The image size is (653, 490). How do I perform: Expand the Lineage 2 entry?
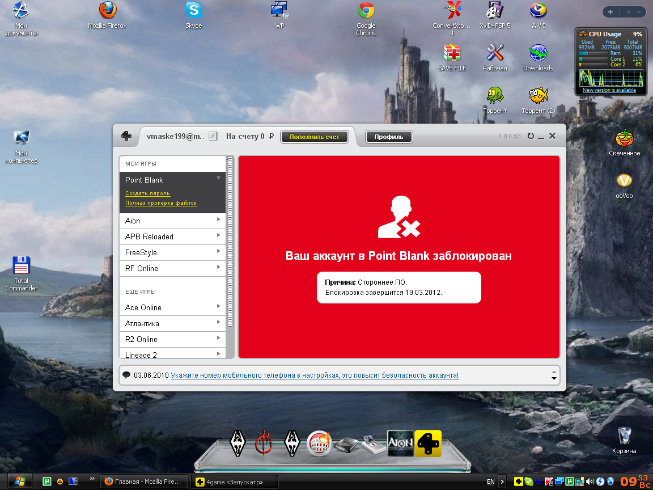(218, 354)
